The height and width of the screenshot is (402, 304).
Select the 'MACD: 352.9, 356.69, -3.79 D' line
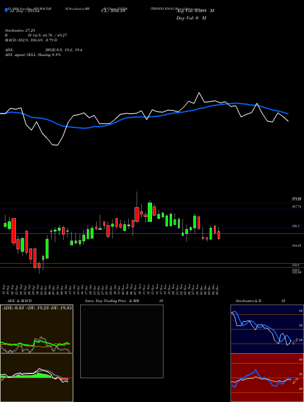(31, 40)
